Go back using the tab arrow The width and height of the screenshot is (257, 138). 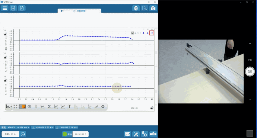(62, 11)
